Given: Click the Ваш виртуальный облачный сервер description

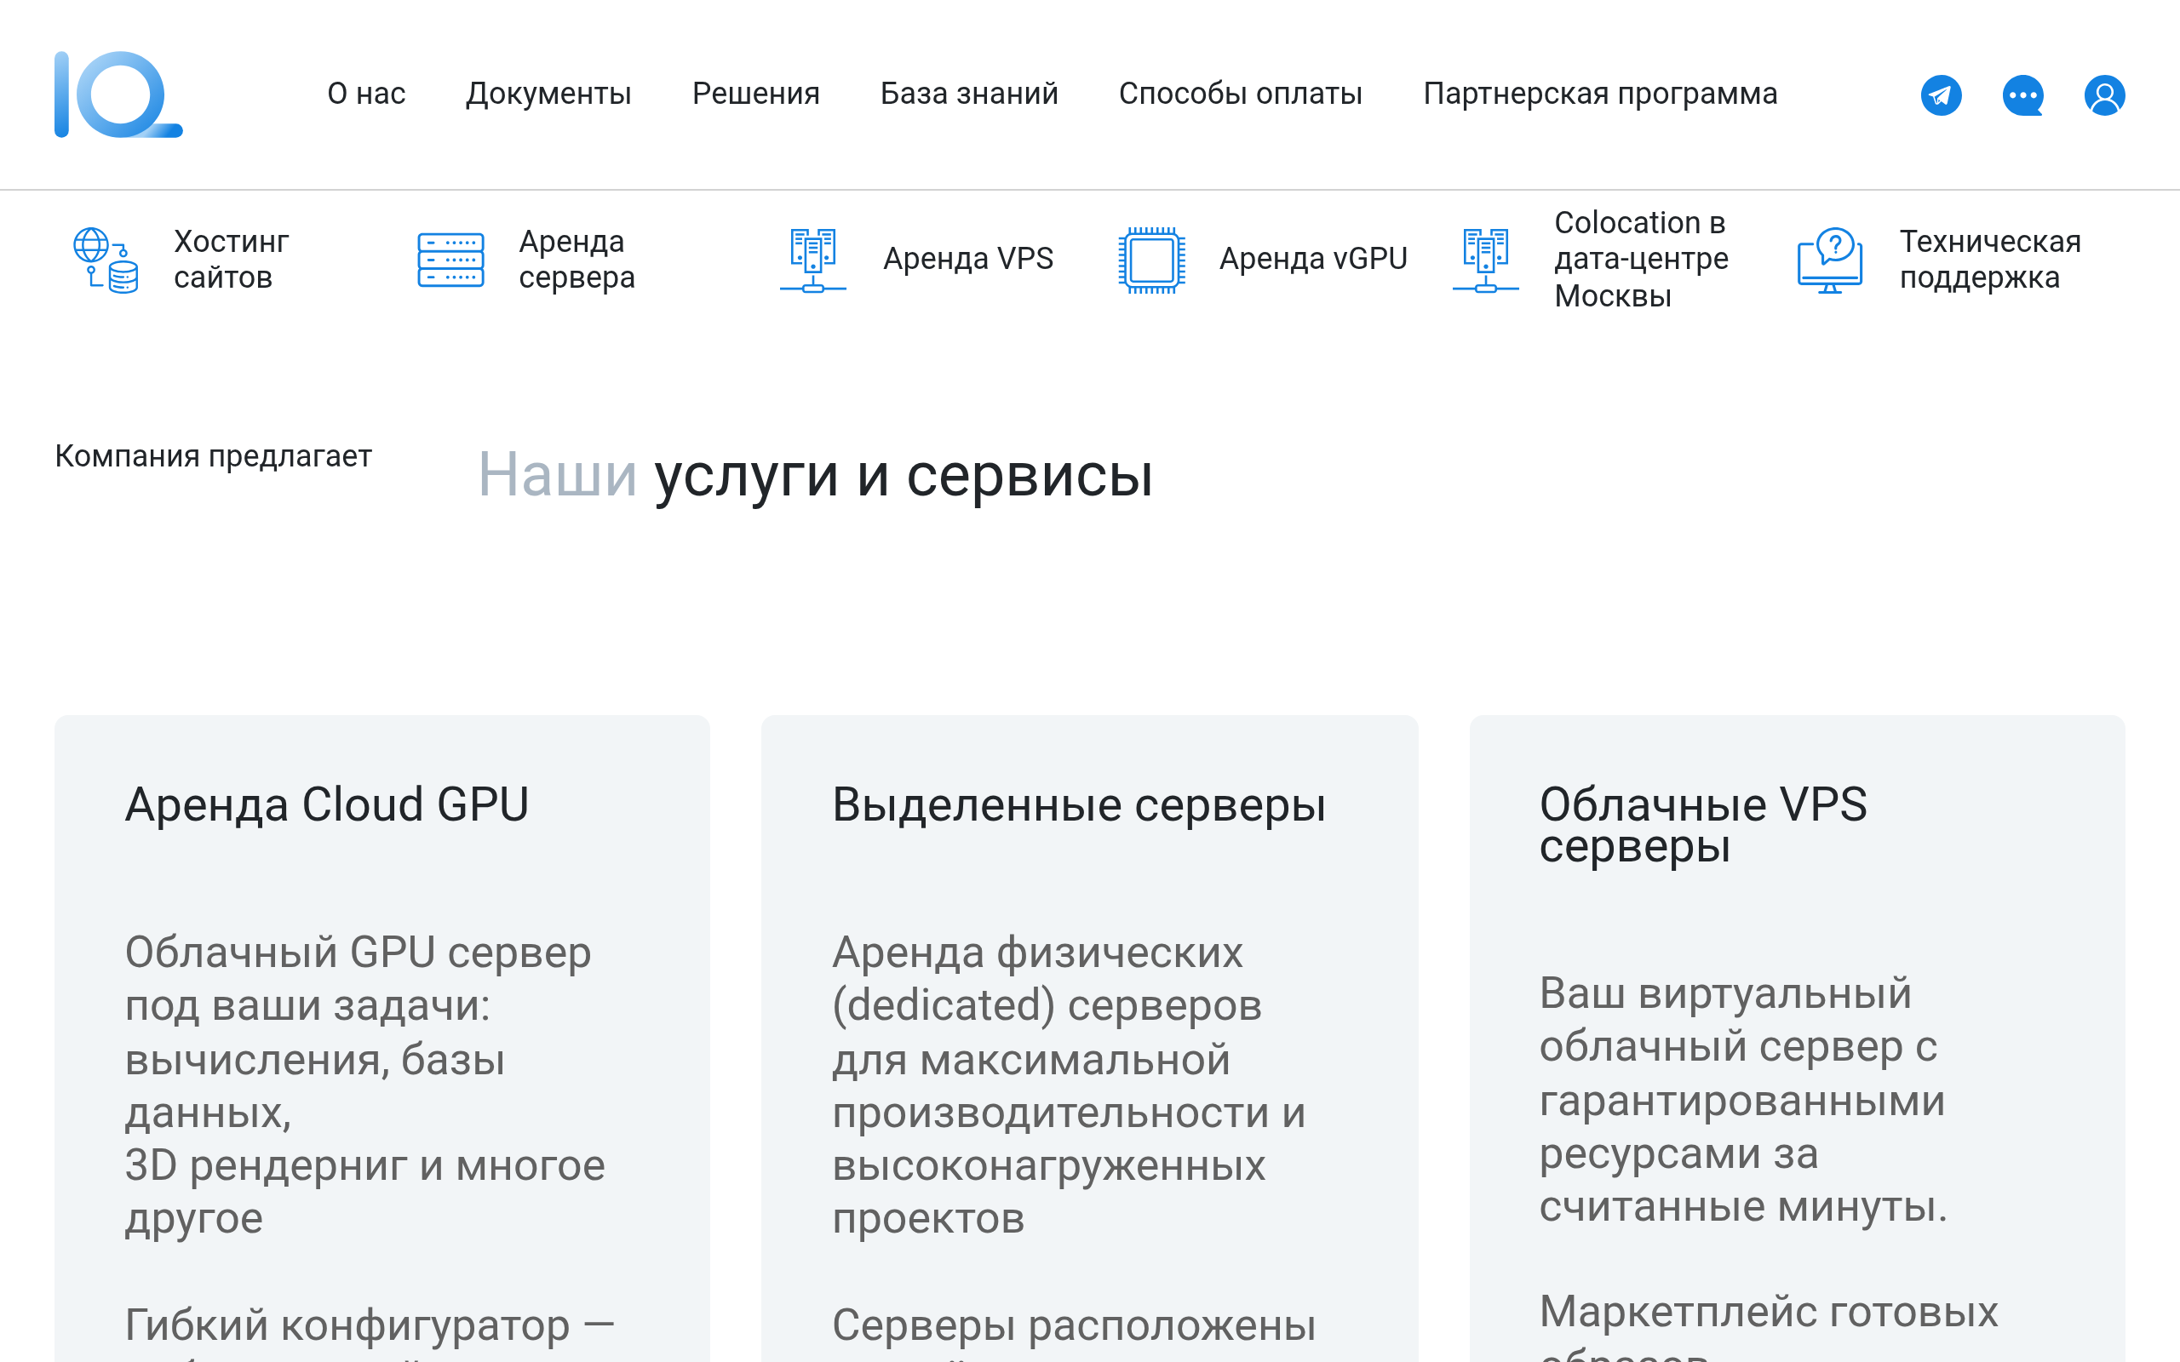Looking at the screenshot, I should 1743,1099.
